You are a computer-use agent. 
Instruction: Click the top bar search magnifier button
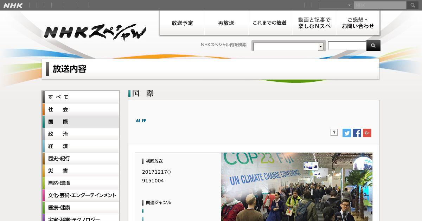point(413,5)
